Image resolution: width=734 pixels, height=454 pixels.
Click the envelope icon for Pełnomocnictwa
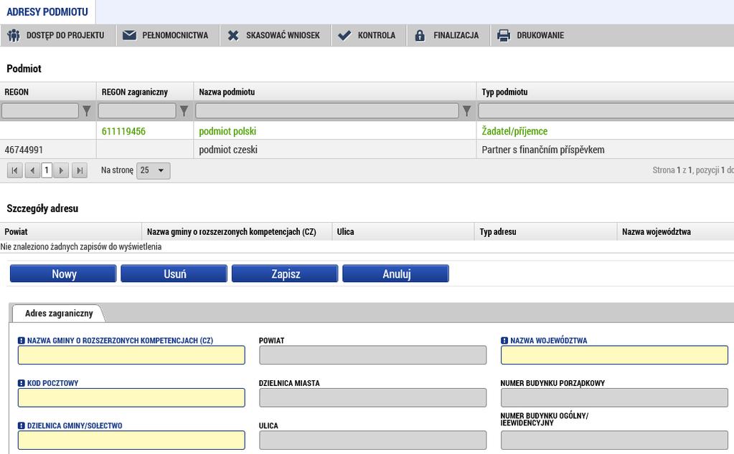pos(129,35)
